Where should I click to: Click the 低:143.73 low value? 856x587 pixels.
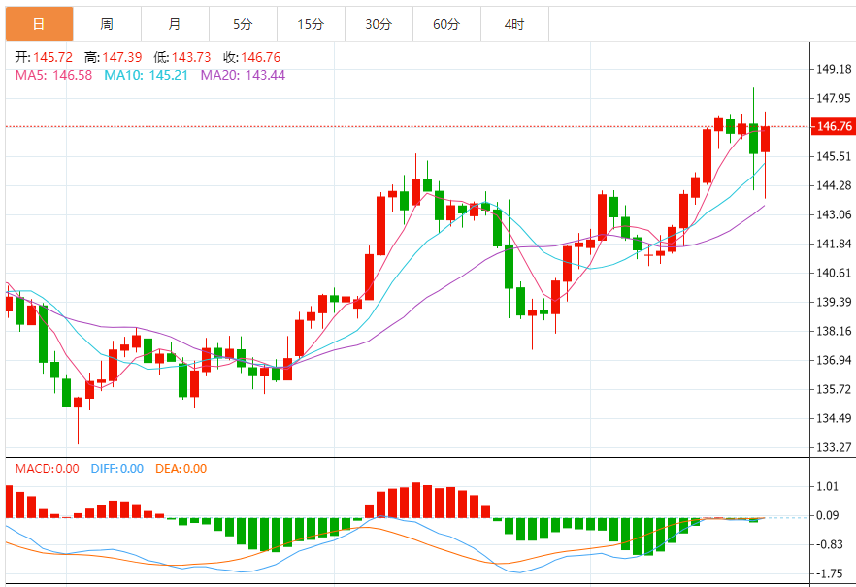(182, 57)
